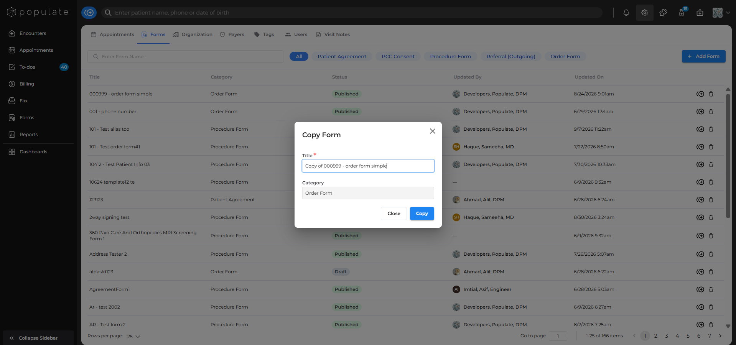Screen dimensions: 736x345
Task: Select the All filter chip
Action: pyautogui.click(x=299, y=56)
